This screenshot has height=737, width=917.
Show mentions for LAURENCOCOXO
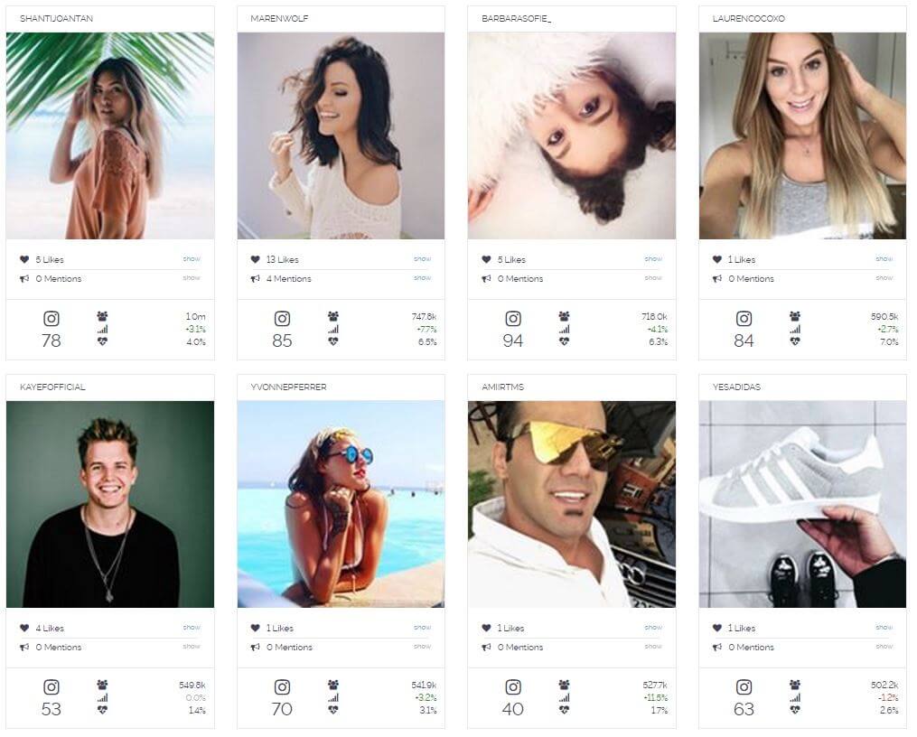coord(884,277)
